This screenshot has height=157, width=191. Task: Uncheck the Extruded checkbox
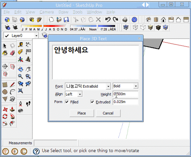pyautogui.click(x=92, y=102)
